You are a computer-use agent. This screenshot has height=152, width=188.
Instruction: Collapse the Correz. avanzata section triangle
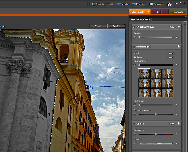(x=134, y=27)
